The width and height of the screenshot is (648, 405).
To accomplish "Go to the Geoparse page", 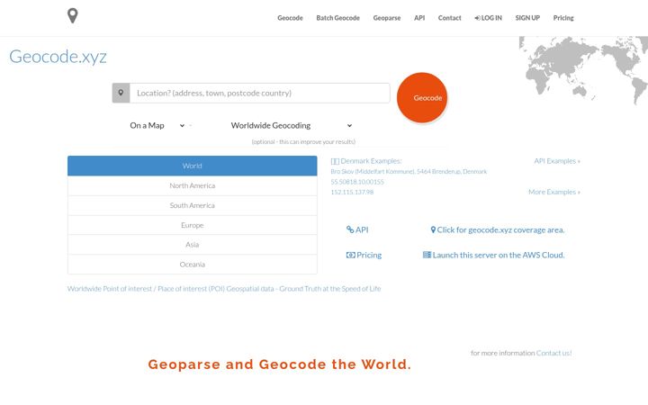I will point(387,18).
